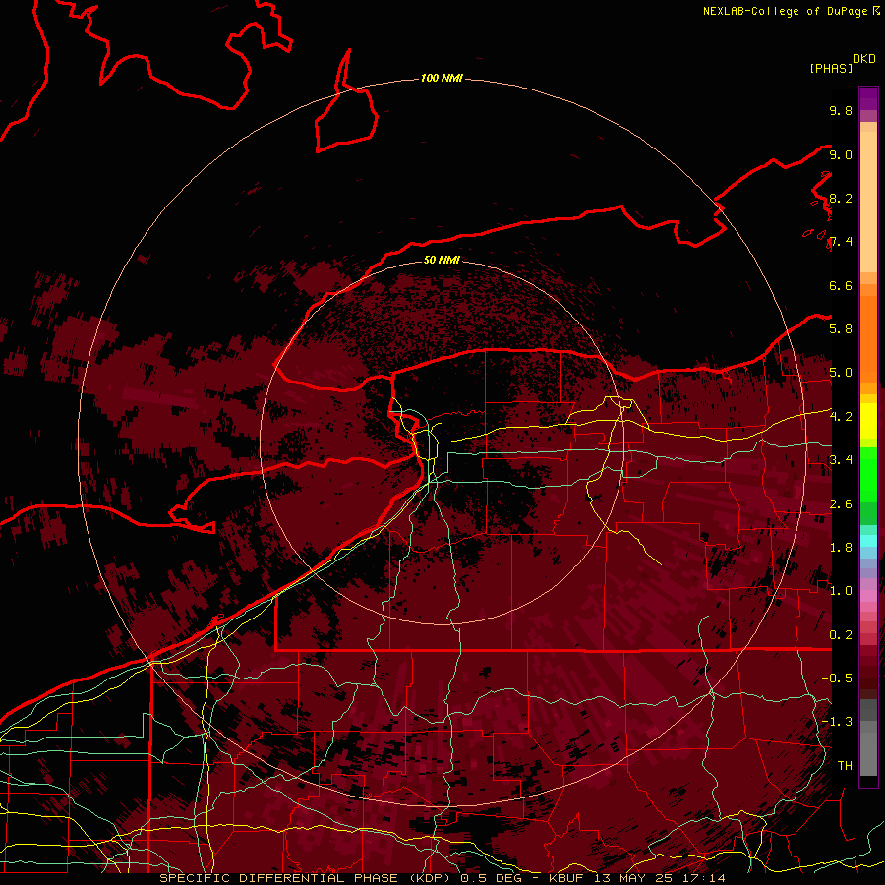Viewport: 885px width, 885px height.
Task: Click the 8.2 legend value
Action: pos(841,199)
